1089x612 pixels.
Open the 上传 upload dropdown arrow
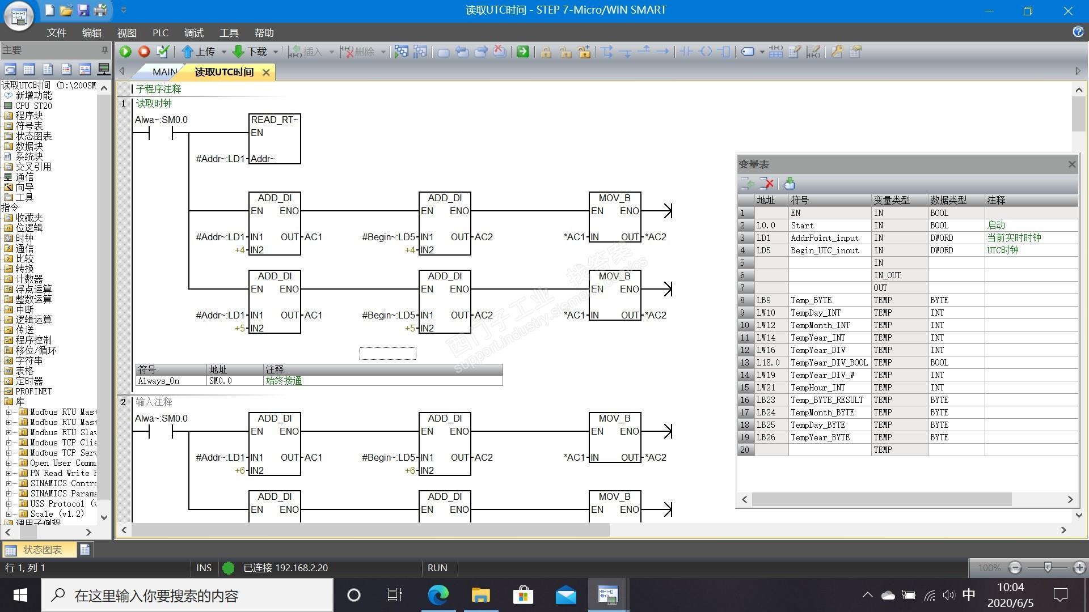(x=223, y=52)
